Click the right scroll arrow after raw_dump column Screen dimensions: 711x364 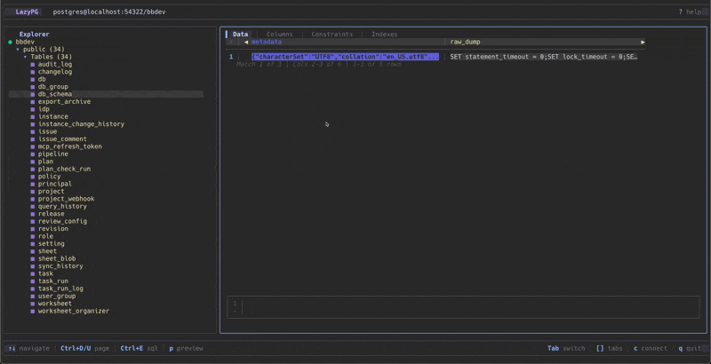point(643,42)
